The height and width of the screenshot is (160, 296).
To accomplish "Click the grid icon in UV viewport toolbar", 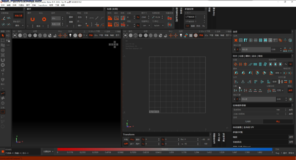I will click(191, 36).
